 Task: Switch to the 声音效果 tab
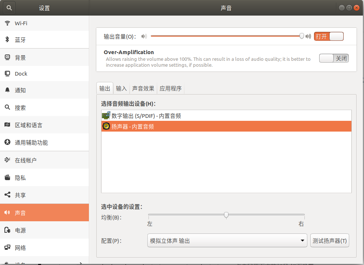143,89
